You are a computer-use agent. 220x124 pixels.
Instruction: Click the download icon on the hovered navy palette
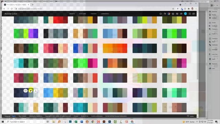(x=36, y=91)
